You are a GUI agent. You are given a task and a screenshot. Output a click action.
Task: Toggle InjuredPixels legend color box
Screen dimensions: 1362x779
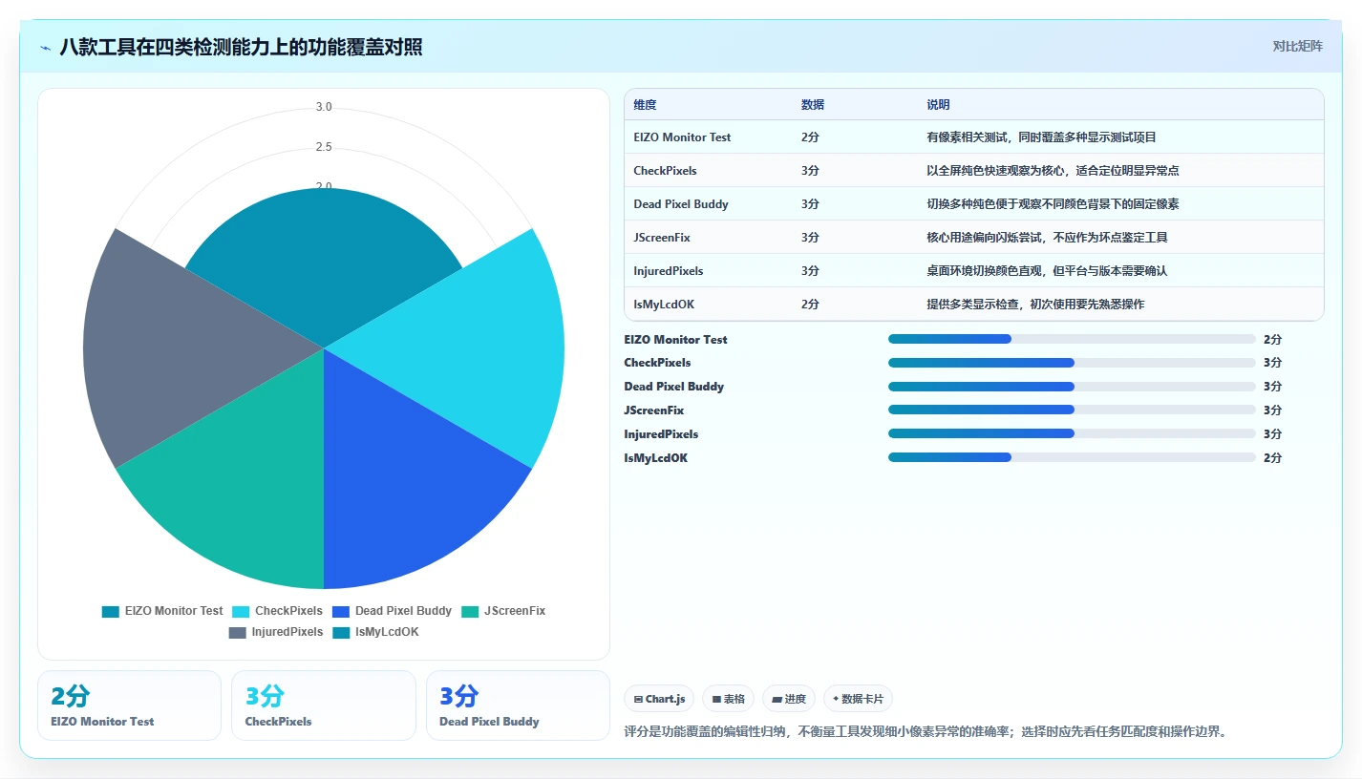tap(238, 632)
